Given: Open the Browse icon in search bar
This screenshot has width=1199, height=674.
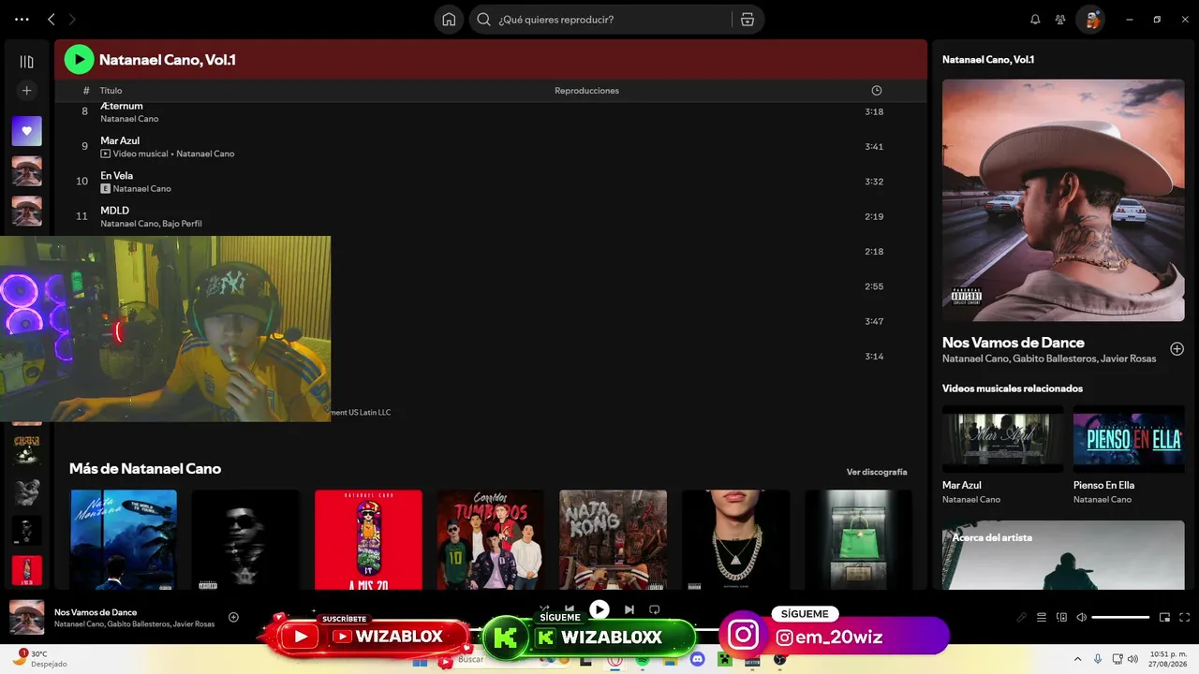Looking at the screenshot, I should click(x=747, y=20).
